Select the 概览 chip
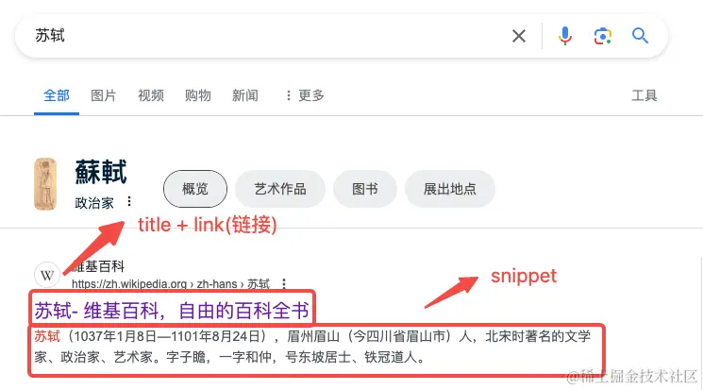Image resolution: width=703 pixels, height=390 pixels. (x=195, y=189)
